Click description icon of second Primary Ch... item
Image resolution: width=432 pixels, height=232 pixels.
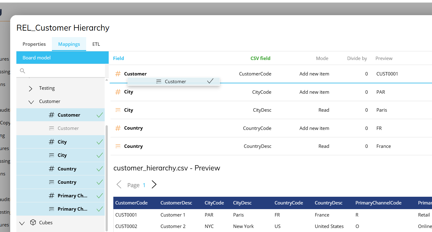click(52, 209)
